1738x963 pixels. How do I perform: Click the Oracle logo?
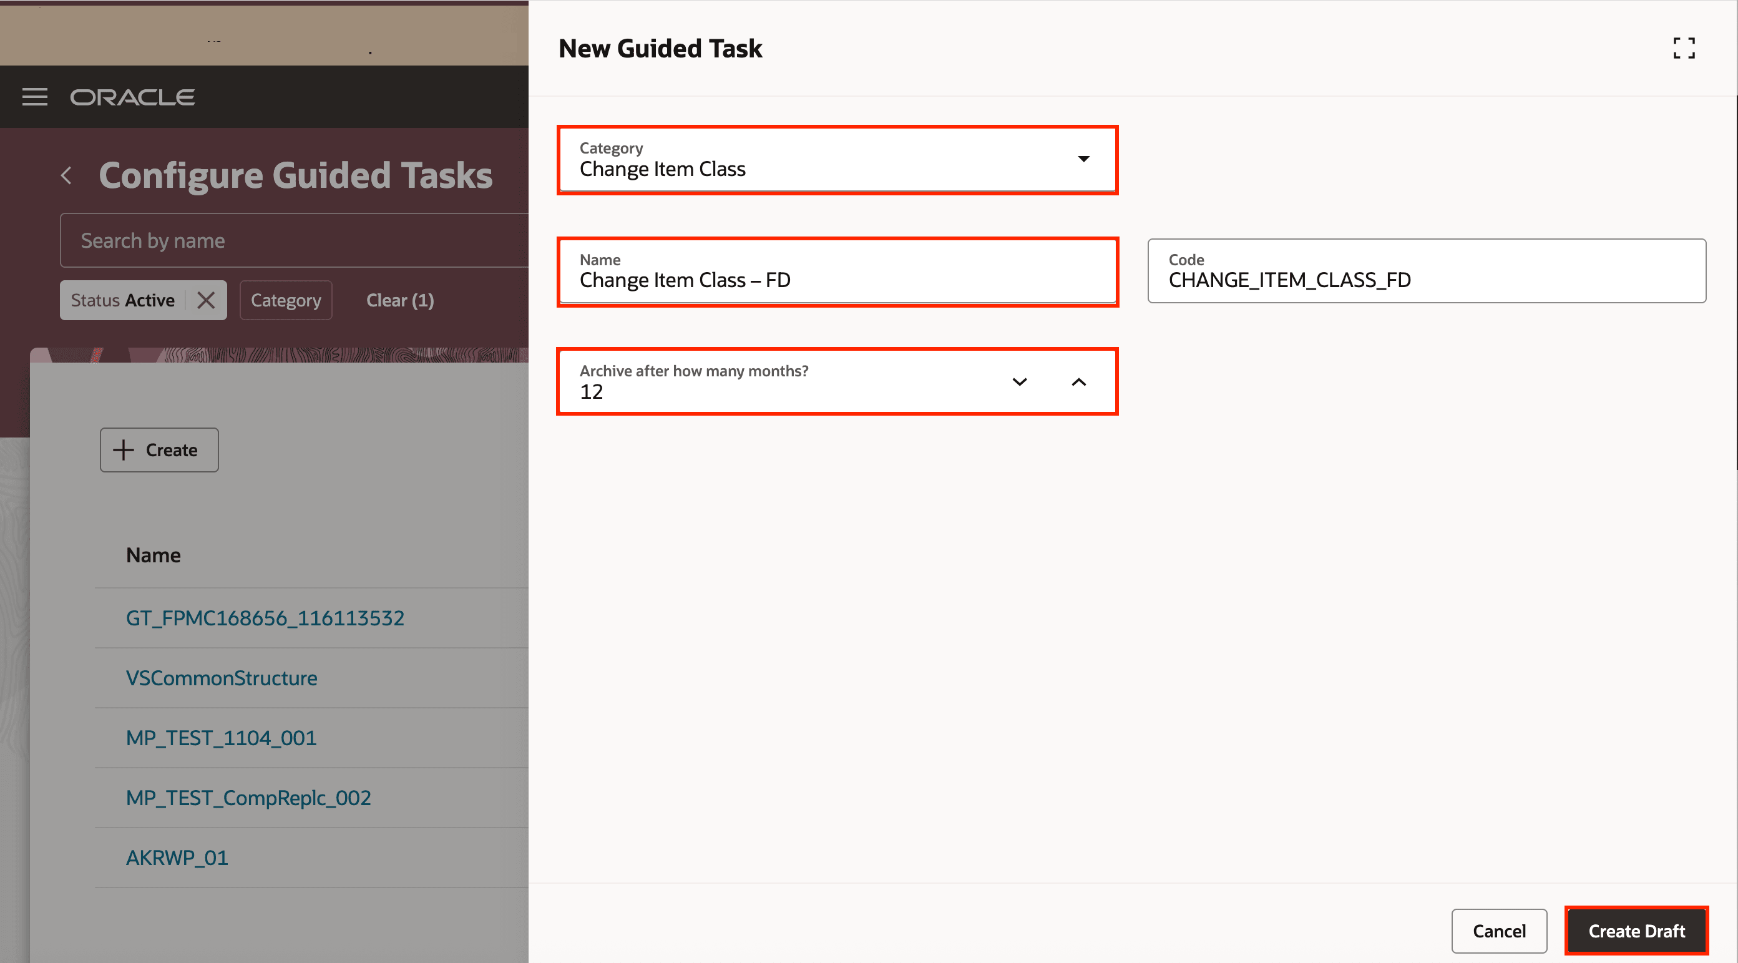pyautogui.click(x=132, y=97)
